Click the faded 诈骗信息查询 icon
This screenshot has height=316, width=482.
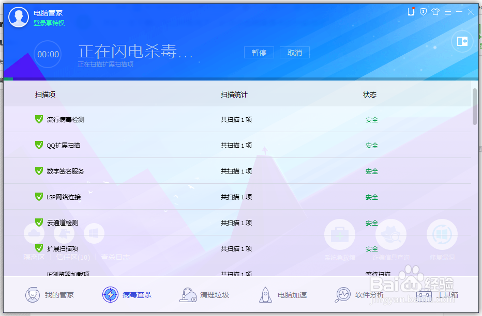click(x=390, y=234)
